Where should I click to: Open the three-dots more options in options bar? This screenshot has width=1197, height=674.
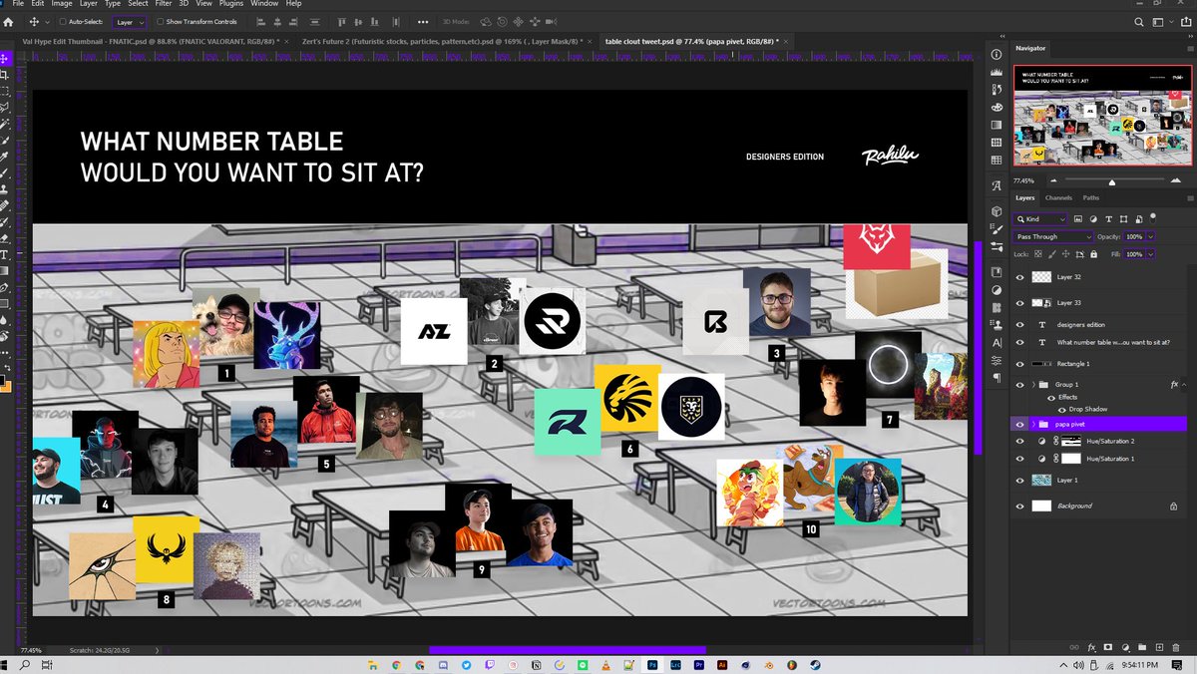422,21
